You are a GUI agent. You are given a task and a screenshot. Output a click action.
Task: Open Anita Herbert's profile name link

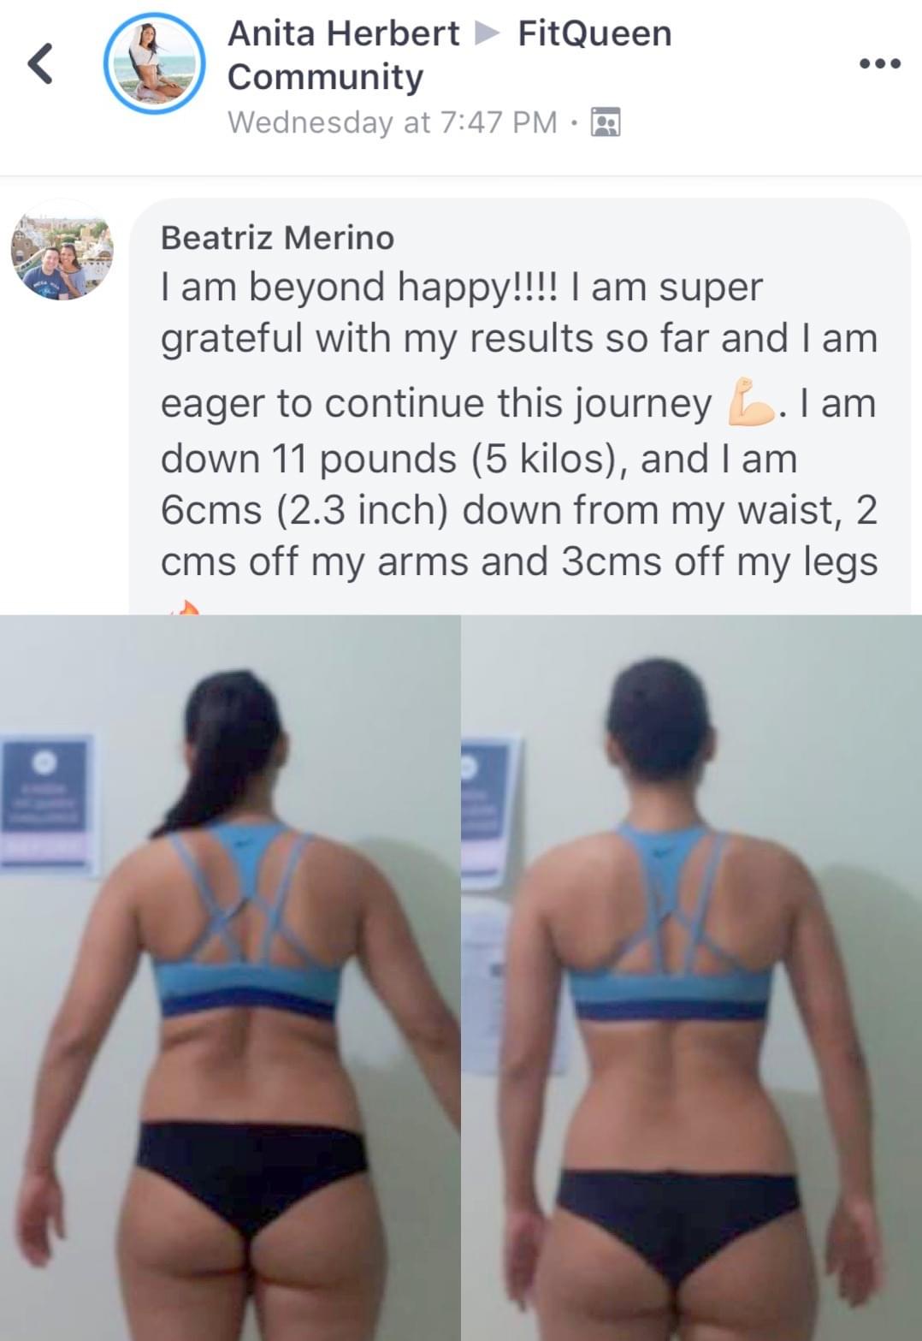344,33
